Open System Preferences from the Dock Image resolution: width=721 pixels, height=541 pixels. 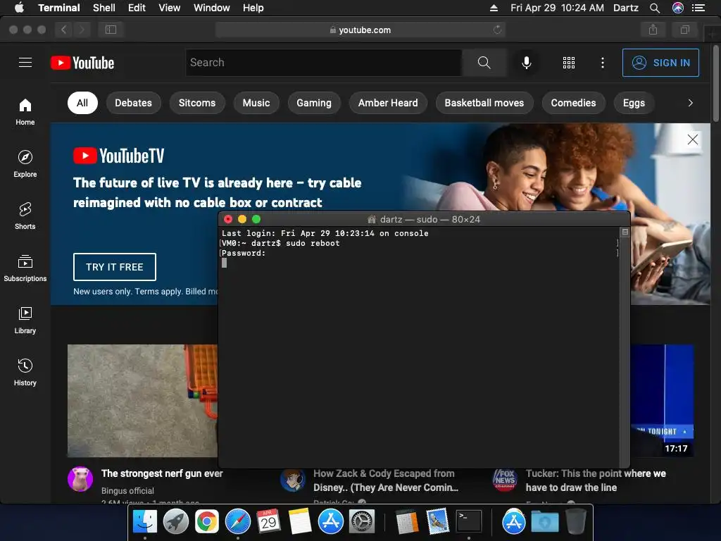click(362, 522)
